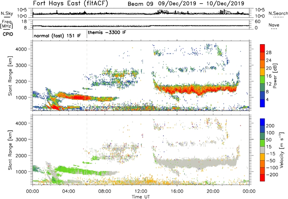Click the velocity panel 'Slant Range [km]' label
Viewport: 288px width, 199px height.
tap(10, 150)
